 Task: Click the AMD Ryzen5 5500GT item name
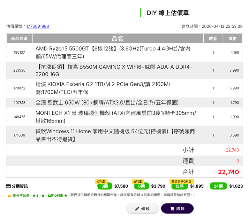click(113, 52)
